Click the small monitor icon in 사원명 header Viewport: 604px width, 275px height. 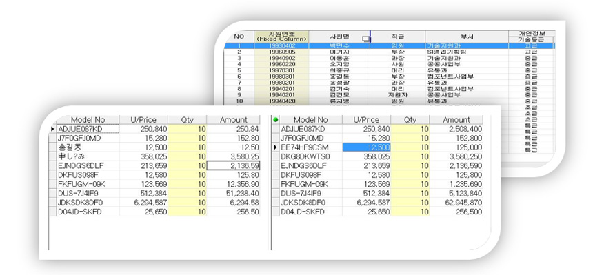coord(366,39)
